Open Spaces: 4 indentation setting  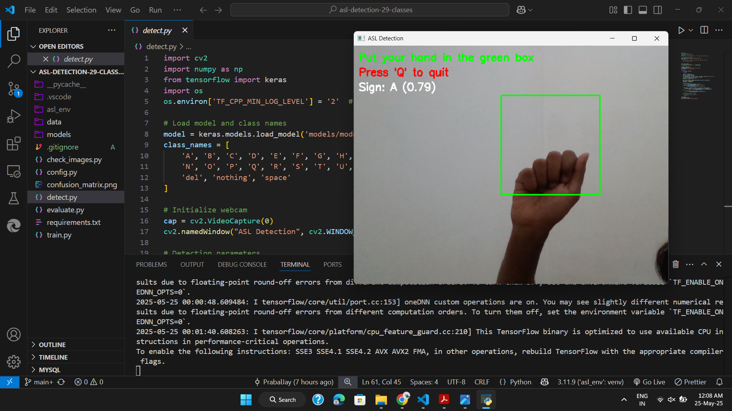click(424, 382)
